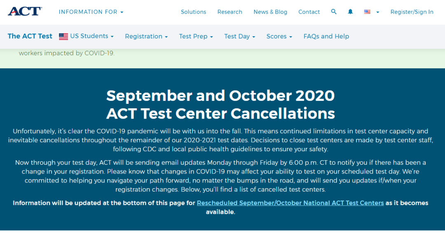Click the US Students flag icon
Image resolution: width=445 pixels, height=248 pixels.
pyautogui.click(x=63, y=36)
